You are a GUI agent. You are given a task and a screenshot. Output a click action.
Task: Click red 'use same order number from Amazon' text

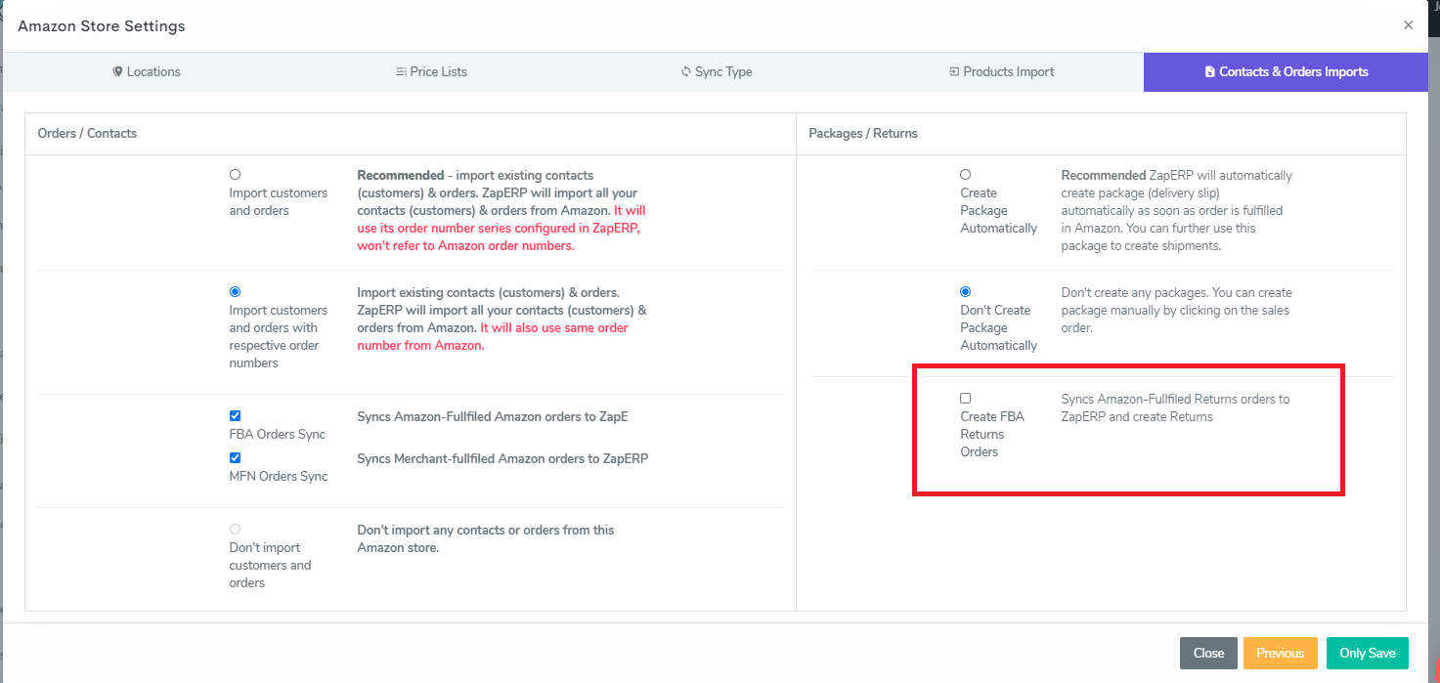[493, 336]
